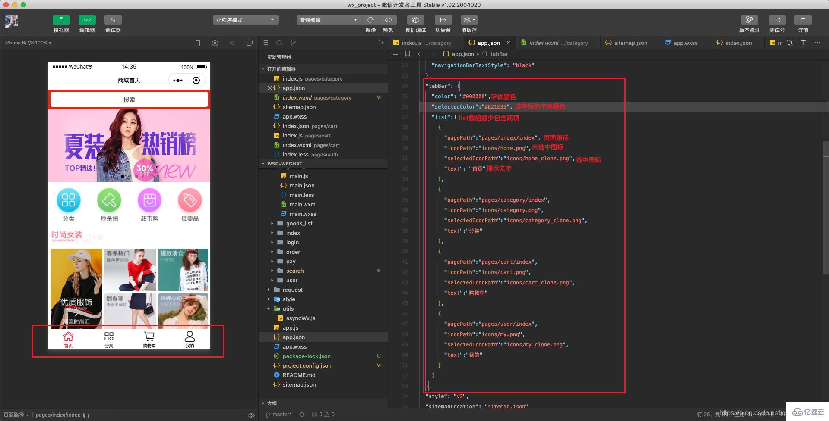This screenshot has height=421, width=829.
Task: Click the mini program capsule menu dots
Action: click(x=178, y=80)
